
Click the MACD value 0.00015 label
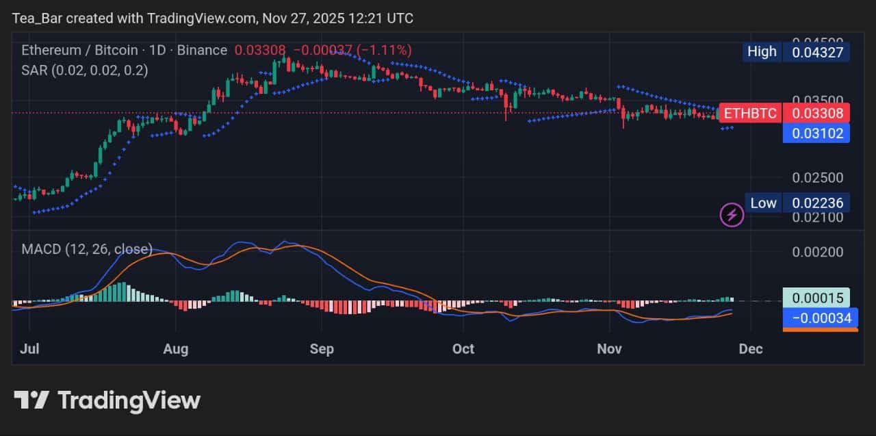pyautogui.click(x=818, y=298)
